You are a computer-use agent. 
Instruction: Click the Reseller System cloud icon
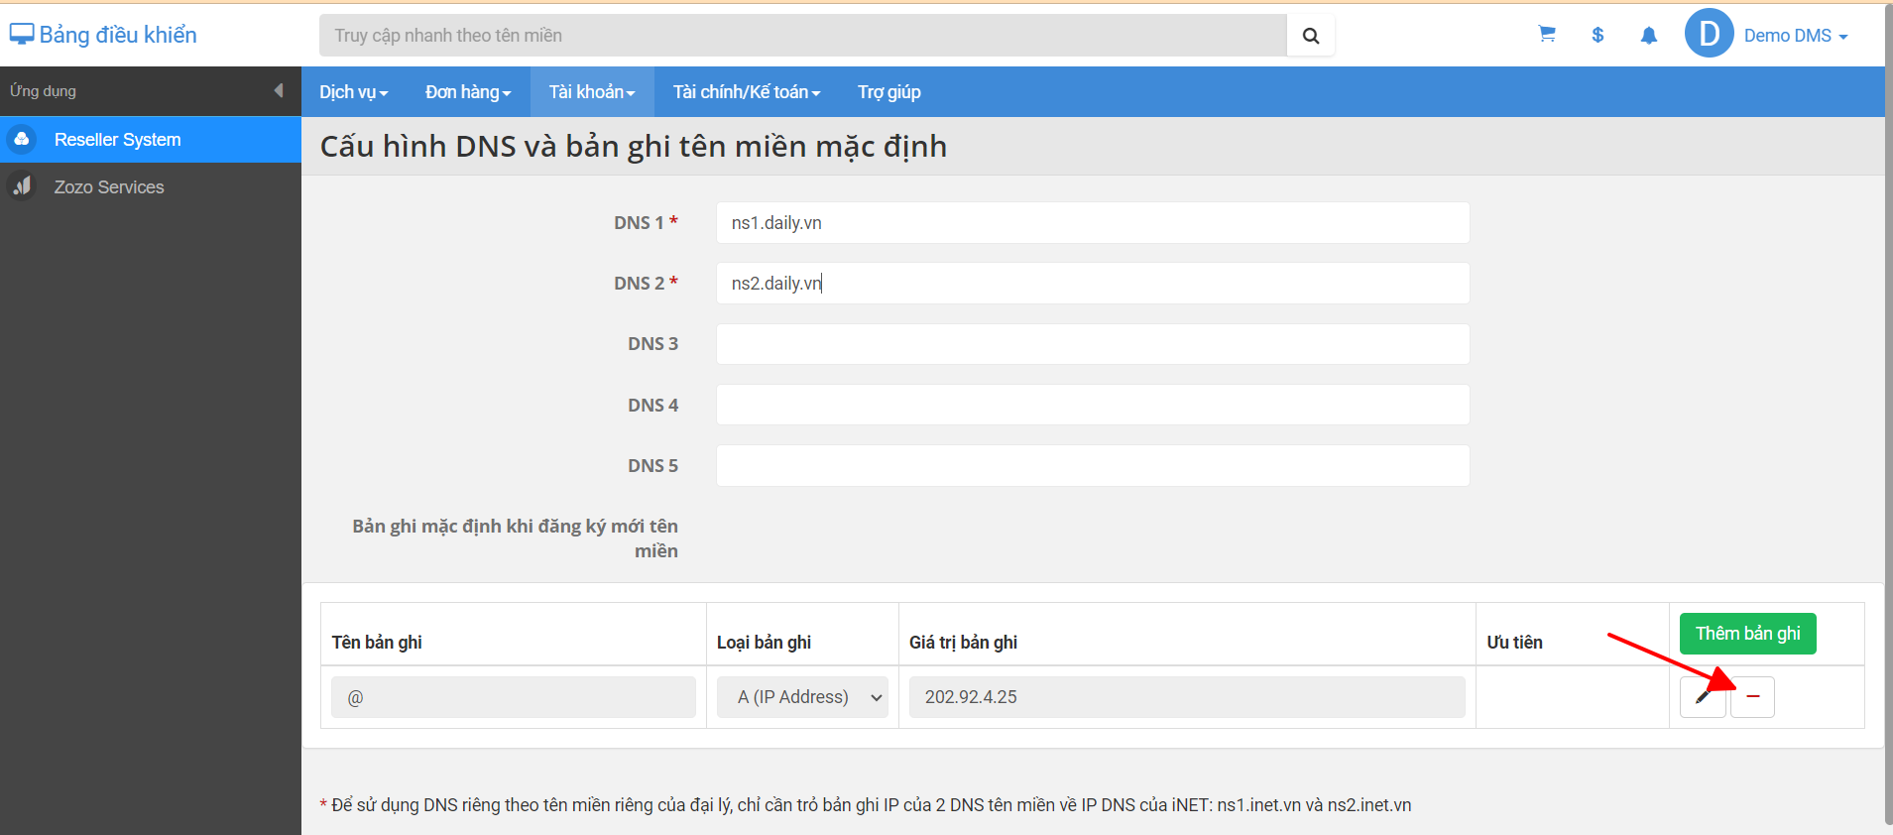point(22,139)
